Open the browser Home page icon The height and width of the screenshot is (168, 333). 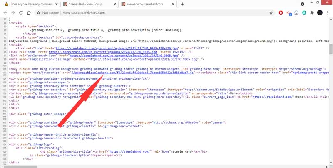[x=29, y=13]
